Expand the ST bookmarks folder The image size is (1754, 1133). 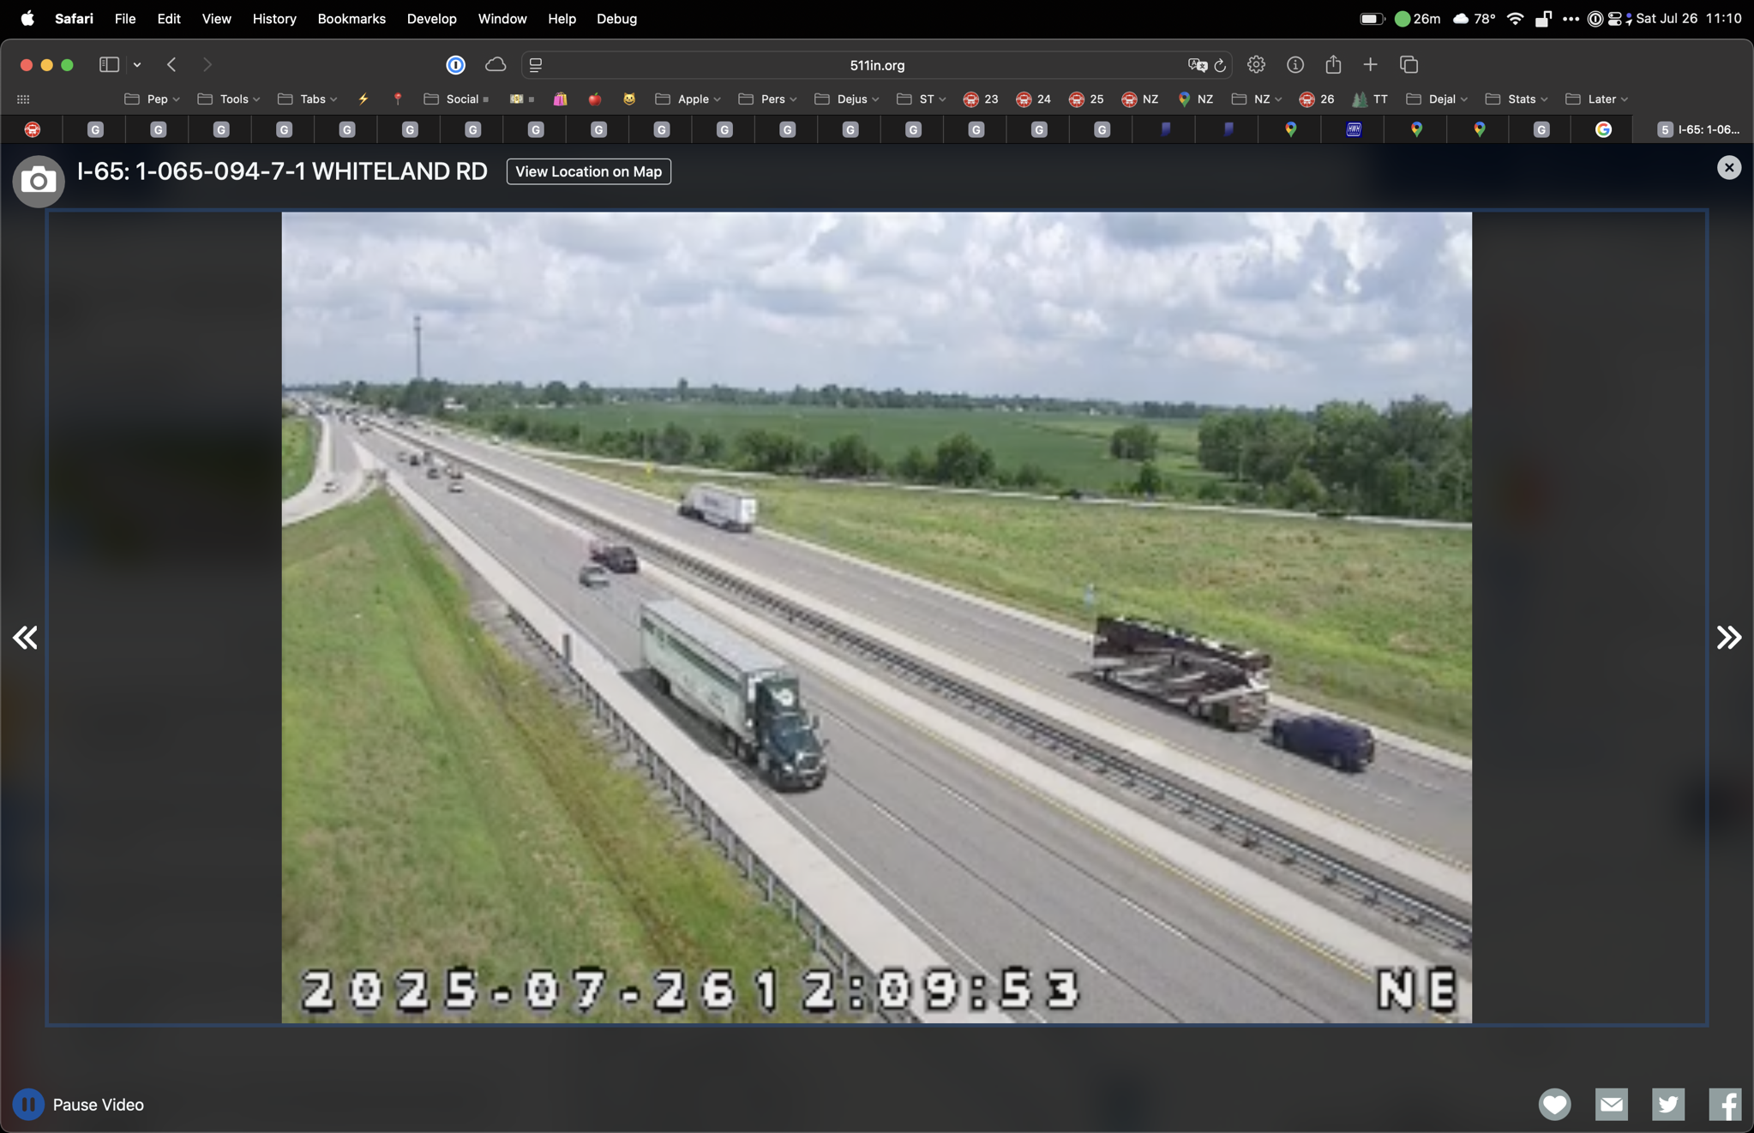pyautogui.click(x=922, y=99)
